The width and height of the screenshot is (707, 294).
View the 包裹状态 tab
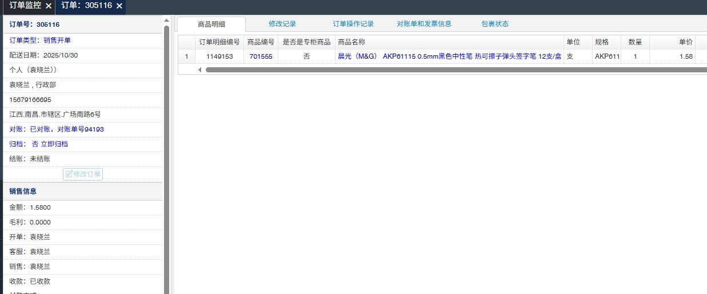pyautogui.click(x=495, y=24)
